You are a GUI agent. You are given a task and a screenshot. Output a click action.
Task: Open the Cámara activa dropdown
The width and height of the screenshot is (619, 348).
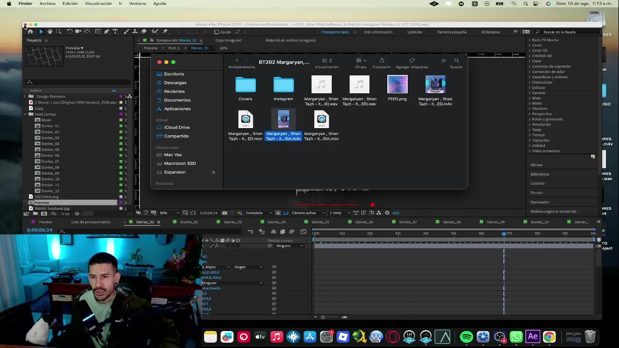click(x=308, y=213)
